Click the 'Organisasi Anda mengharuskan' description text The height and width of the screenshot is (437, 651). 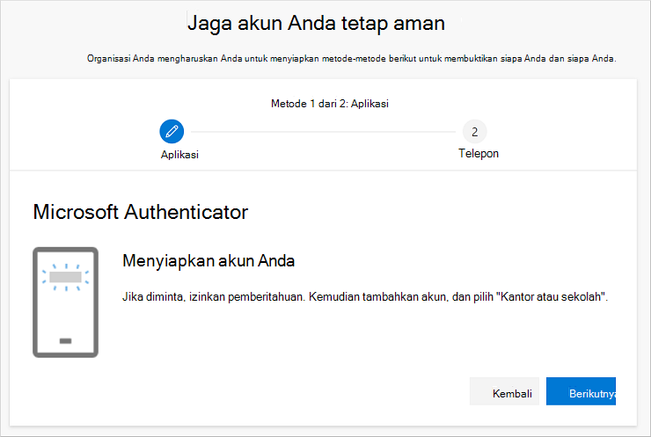tap(352, 59)
